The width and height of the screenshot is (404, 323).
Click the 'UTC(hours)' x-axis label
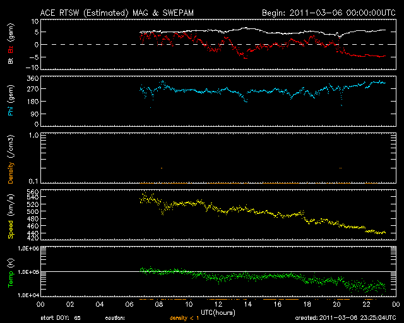[x=218, y=313]
